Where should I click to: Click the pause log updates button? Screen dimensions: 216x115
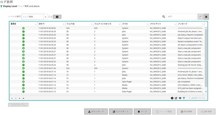point(57,17)
